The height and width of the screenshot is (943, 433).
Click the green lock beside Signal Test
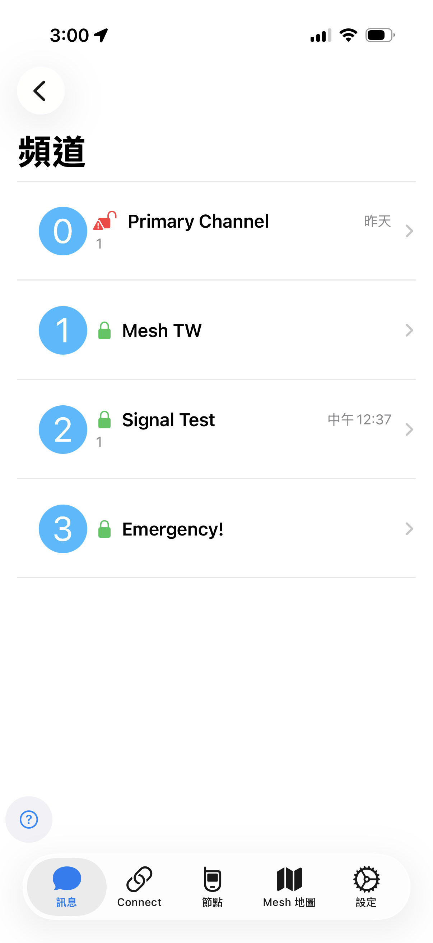point(104,419)
